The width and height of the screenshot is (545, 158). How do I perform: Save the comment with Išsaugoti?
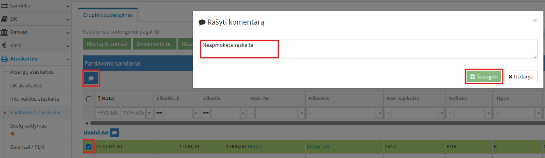point(484,77)
